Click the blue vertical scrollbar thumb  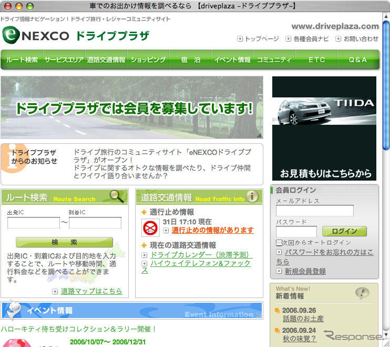(x=386, y=85)
